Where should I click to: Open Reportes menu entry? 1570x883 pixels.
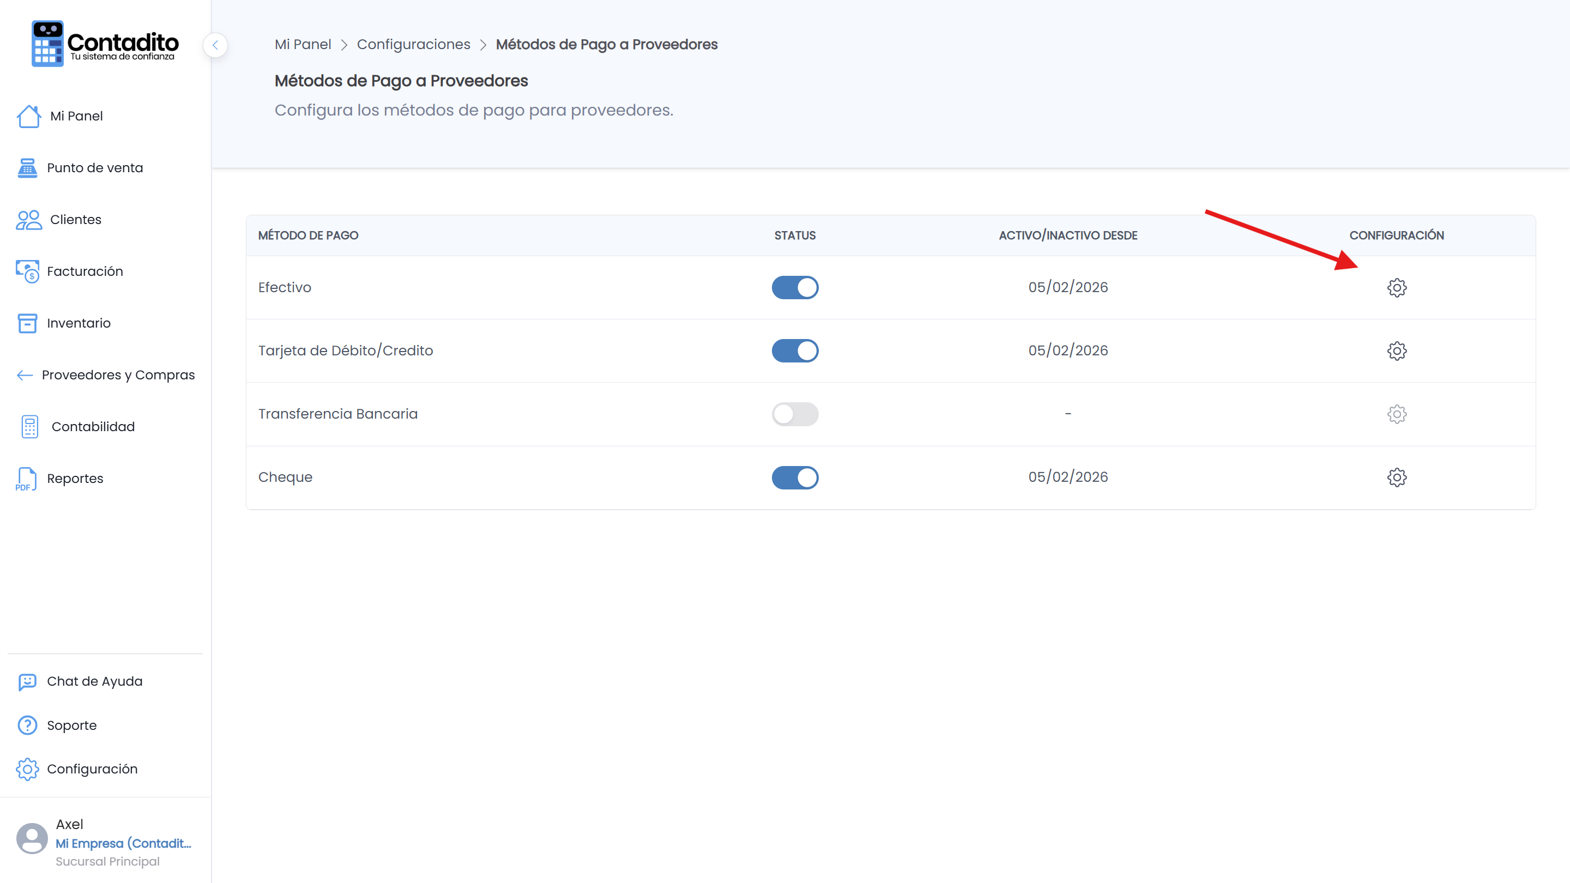(75, 479)
